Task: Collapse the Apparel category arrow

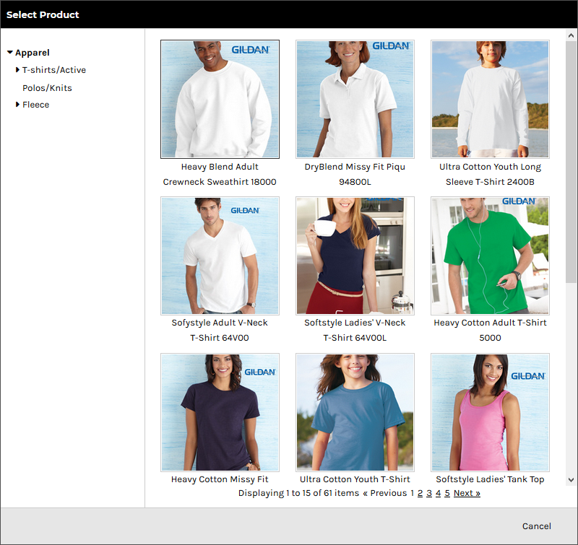Action: (x=10, y=52)
